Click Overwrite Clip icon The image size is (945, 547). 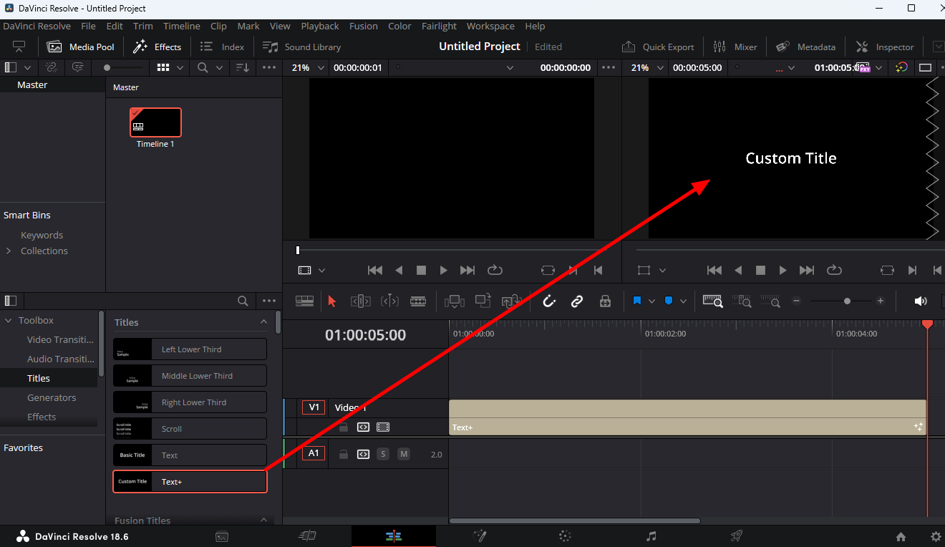pos(483,301)
